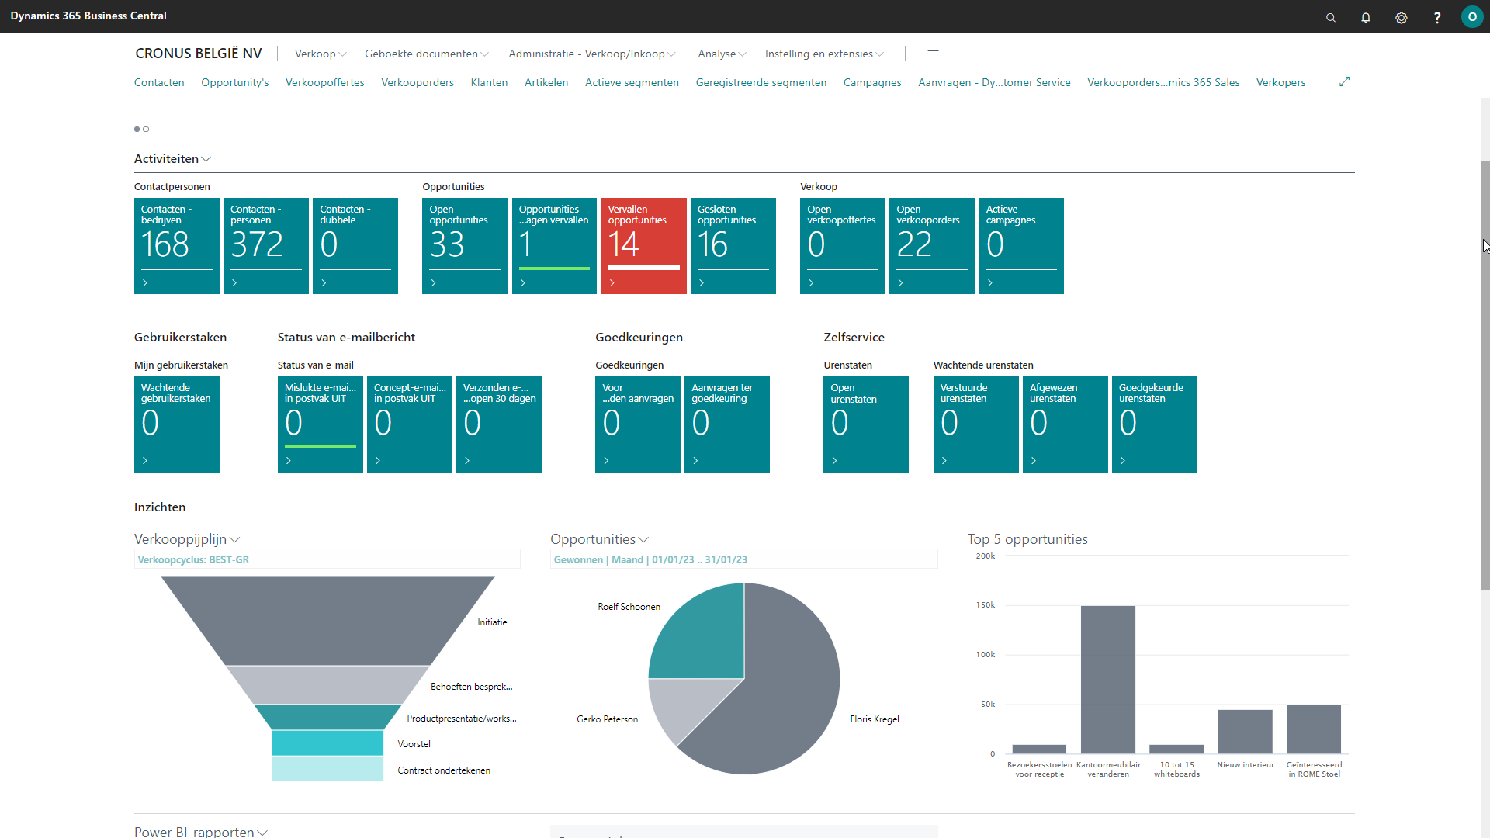
Task: Expand the Activiteiten section dropdown
Action: click(206, 158)
